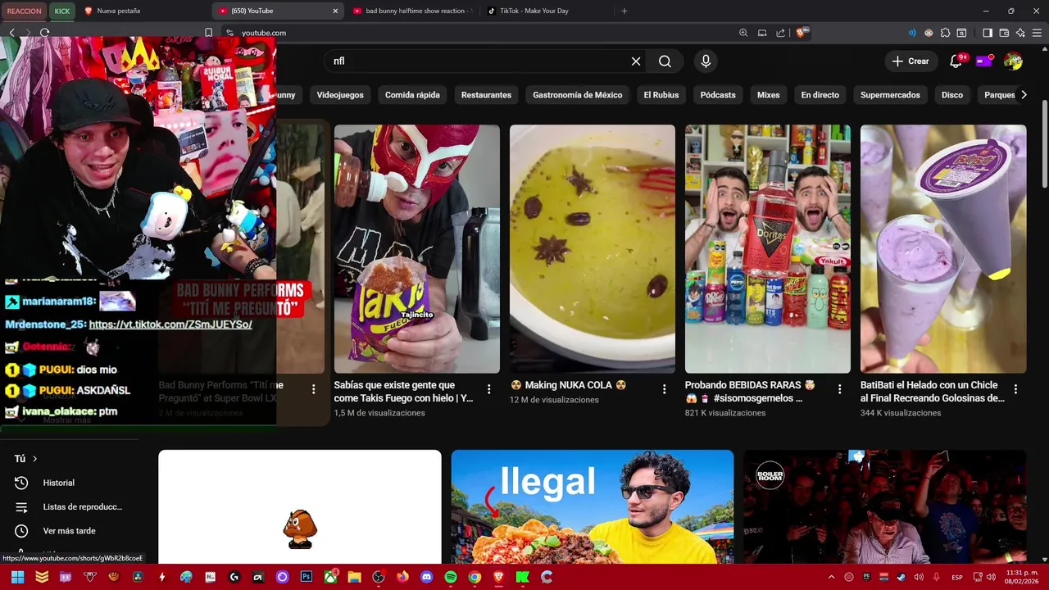Screen dimensions: 1049x590
Task: Open Firefox from the taskbar
Action: pyautogui.click(x=402, y=577)
